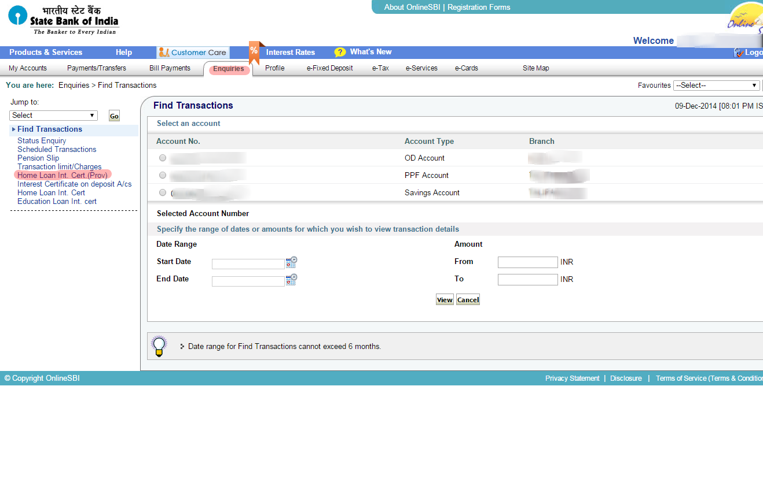Click the State Bank of India logo

tap(64, 20)
